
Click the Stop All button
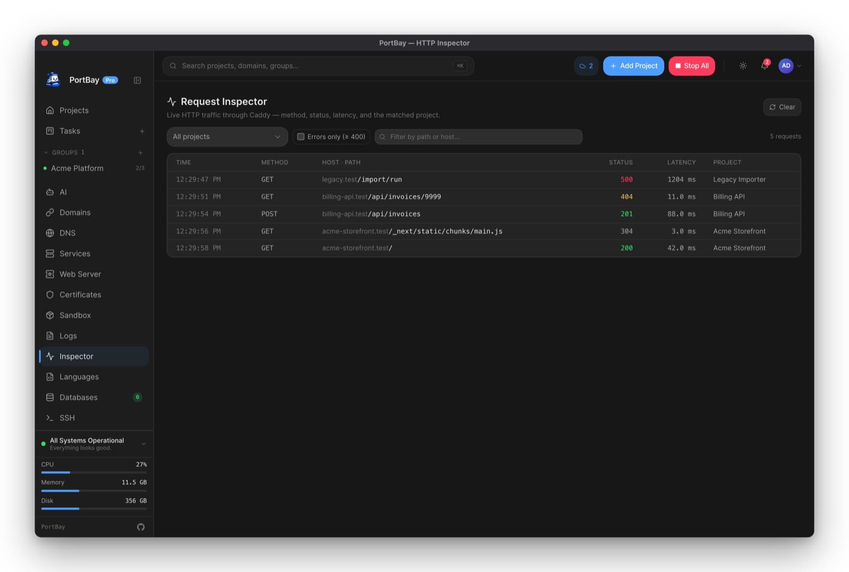691,66
